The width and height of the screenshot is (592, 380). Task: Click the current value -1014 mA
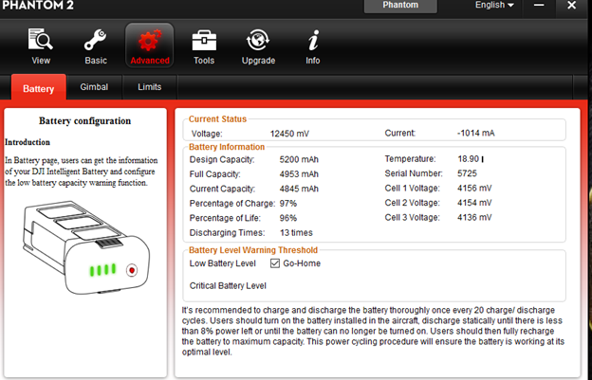pos(475,133)
